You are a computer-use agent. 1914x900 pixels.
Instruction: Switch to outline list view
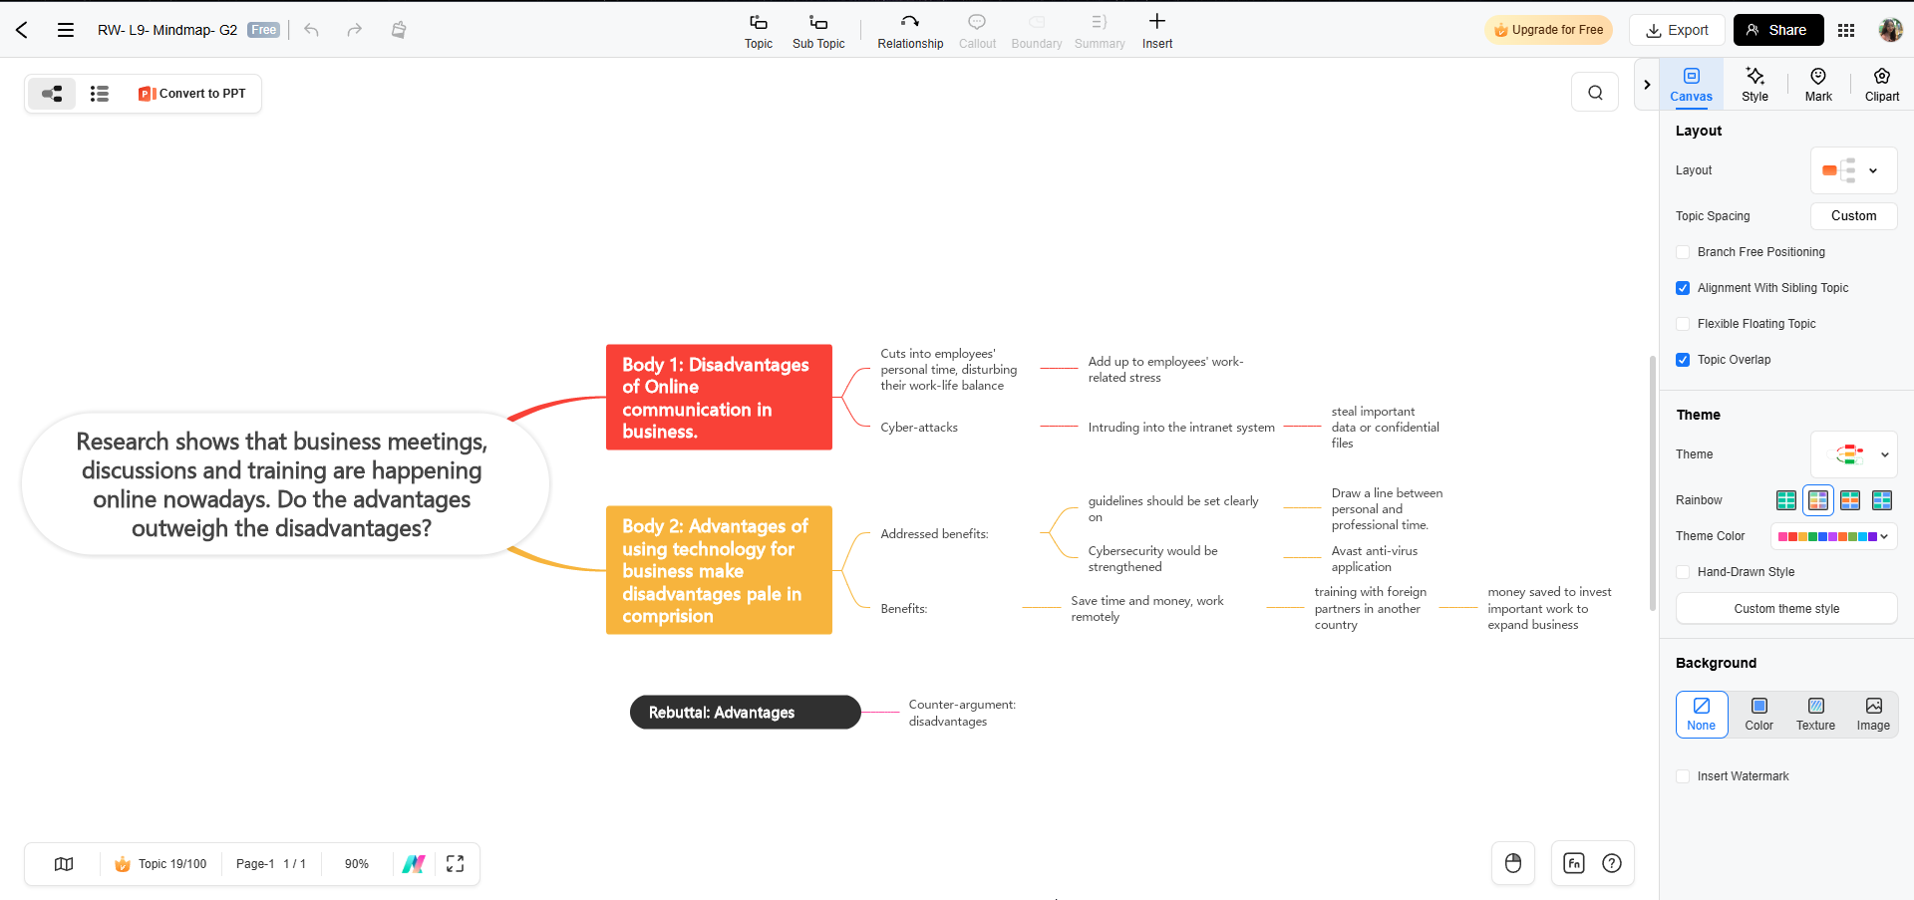click(x=99, y=94)
